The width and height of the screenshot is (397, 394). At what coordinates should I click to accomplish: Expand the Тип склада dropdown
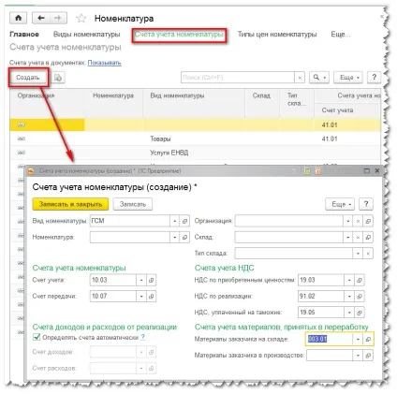pos(358,254)
